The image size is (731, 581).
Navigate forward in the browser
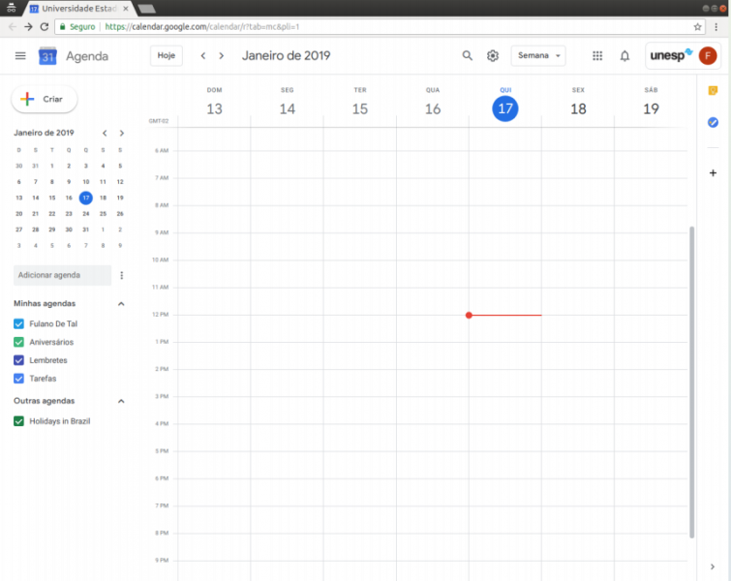[28, 26]
